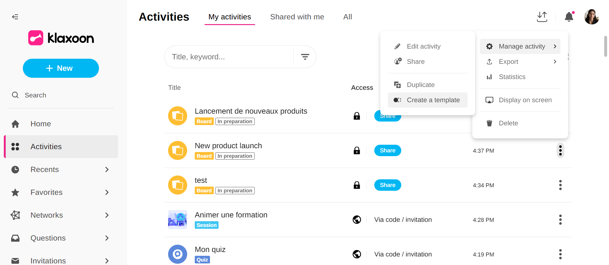Open more options for the test activity

click(x=560, y=185)
